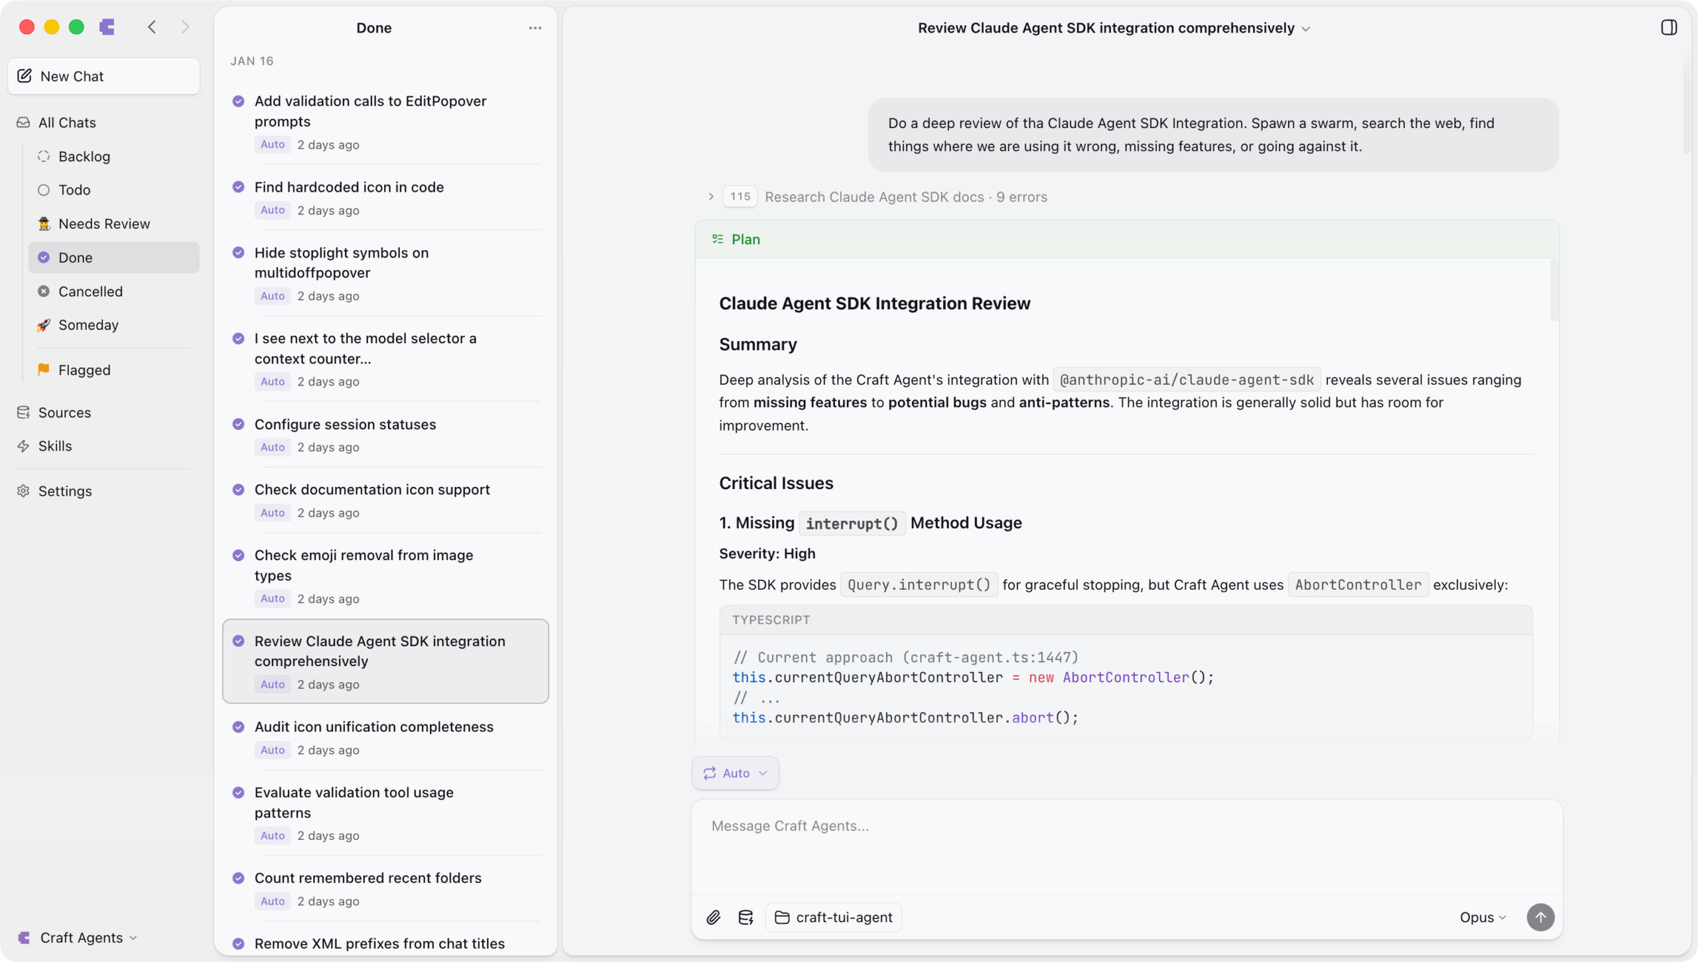The height and width of the screenshot is (962, 1698).
Task: Open the chat title dropdown
Action: pyautogui.click(x=1305, y=28)
